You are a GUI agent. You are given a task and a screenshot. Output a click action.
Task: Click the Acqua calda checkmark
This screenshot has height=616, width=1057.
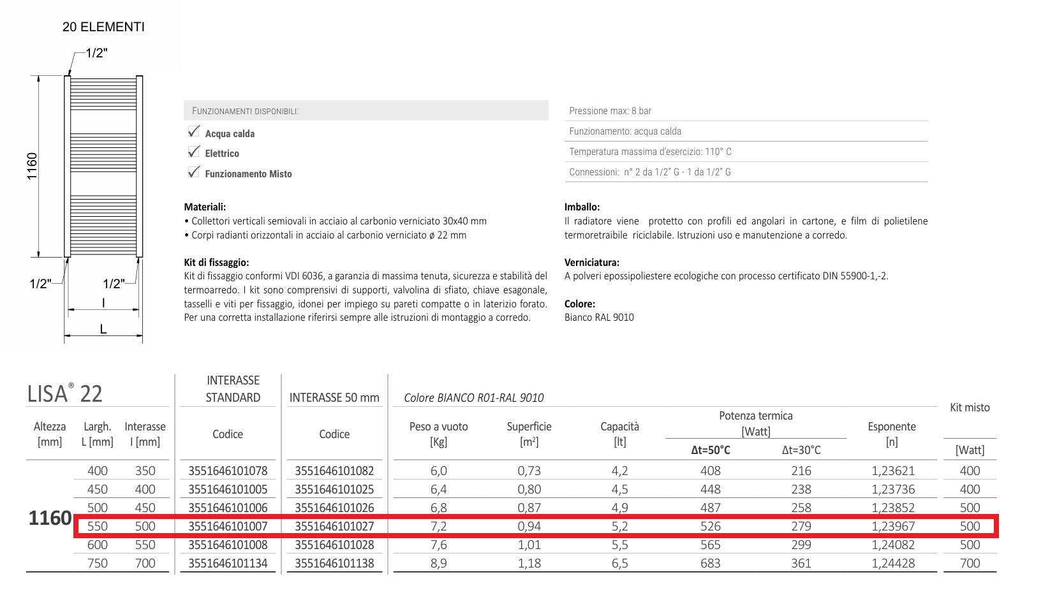[x=194, y=132]
